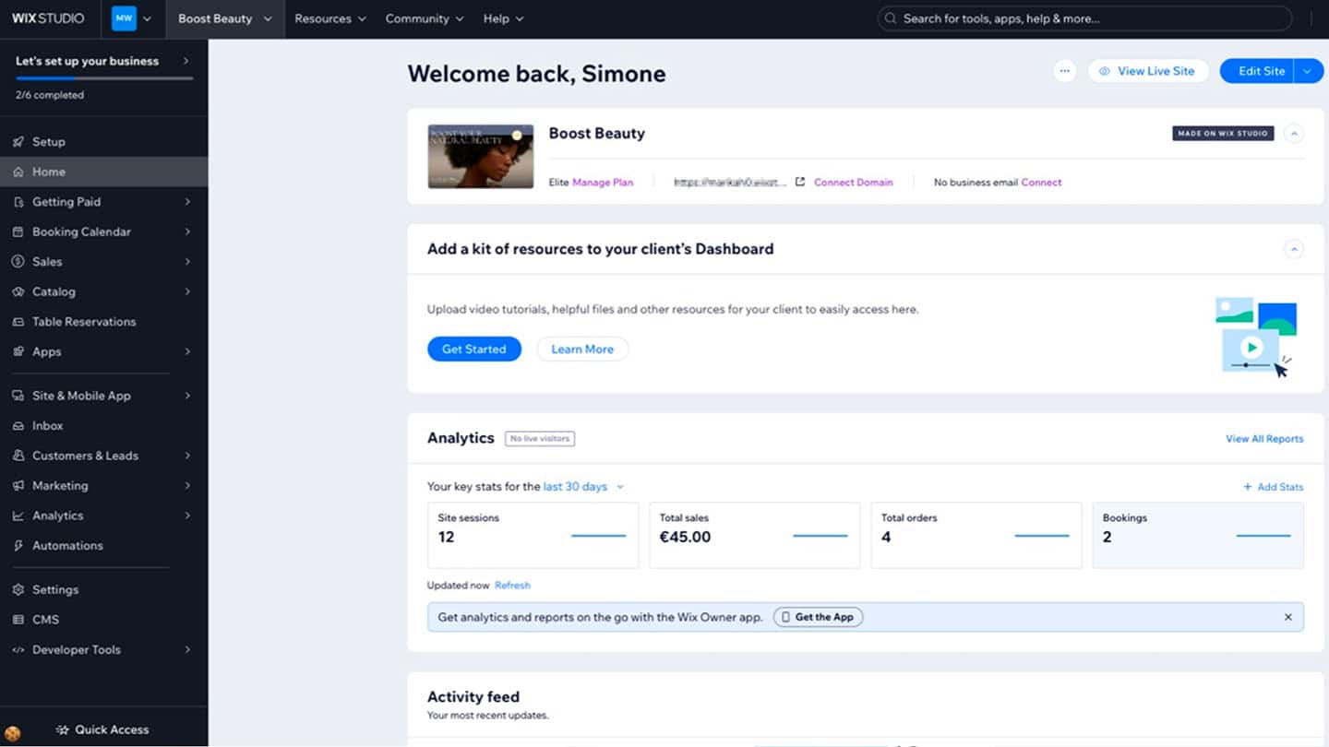Click the setup progress bar
The height and width of the screenshot is (747, 1329).
tap(103, 78)
